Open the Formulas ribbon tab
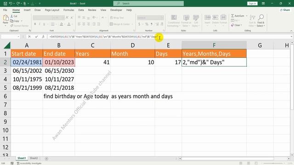This screenshot has height=165, width=294. [x=68, y=10]
